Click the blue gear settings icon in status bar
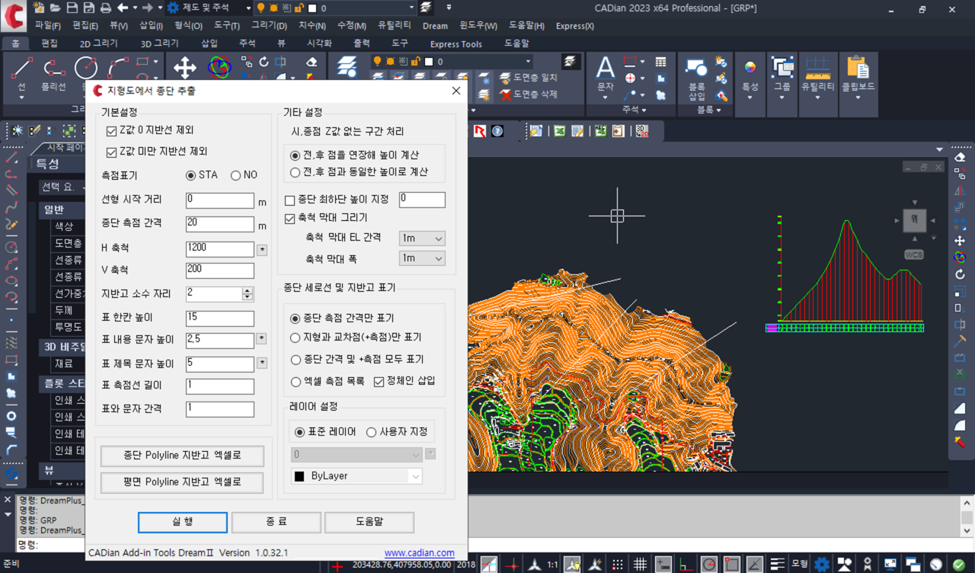Image resolution: width=975 pixels, height=573 pixels. pyautogui.click(x=822, y=565)
